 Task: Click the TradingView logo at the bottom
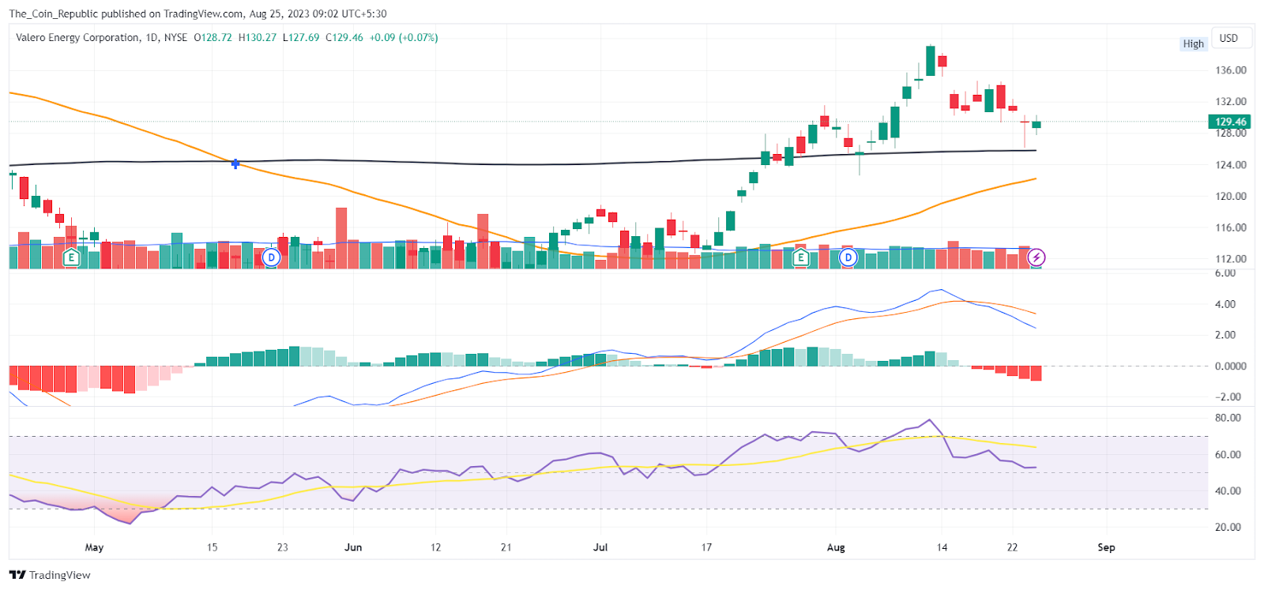click(50, 575)
